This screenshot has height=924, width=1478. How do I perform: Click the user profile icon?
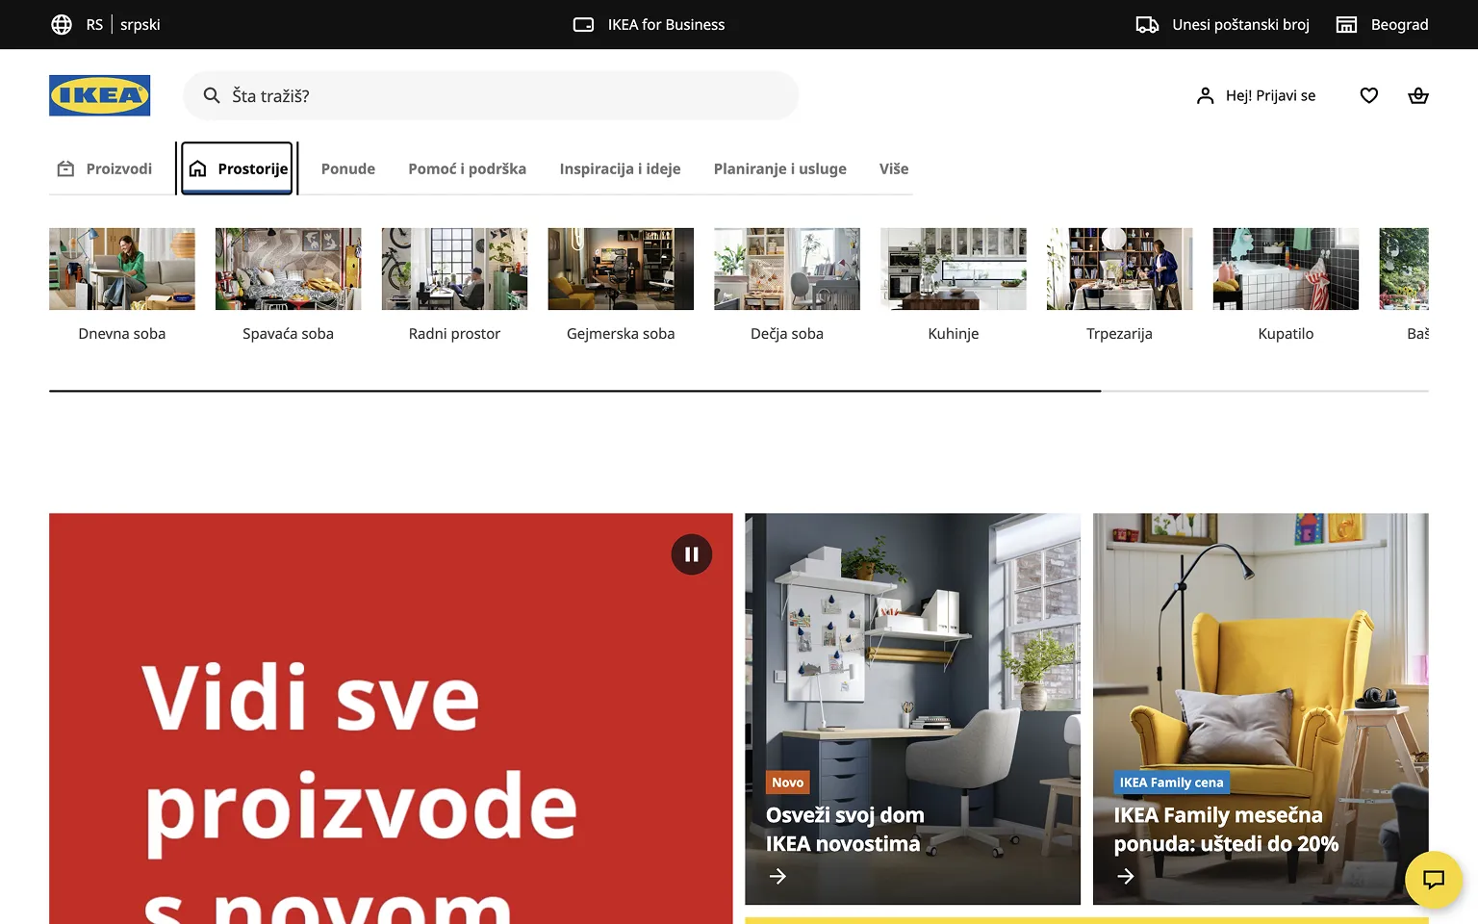pyautogui.click(x=1205, y=95)
